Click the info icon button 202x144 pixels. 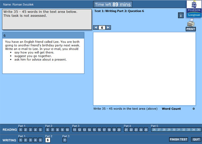coord(181,15)
